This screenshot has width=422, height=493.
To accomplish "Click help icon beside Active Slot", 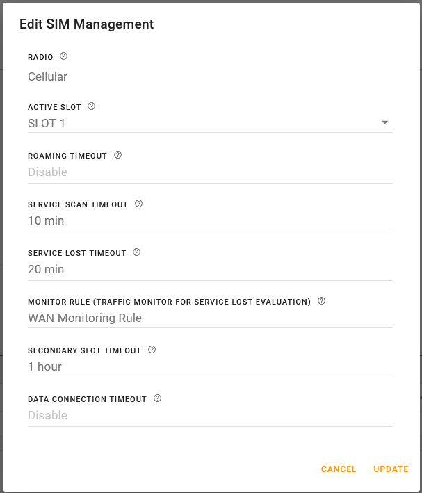I will point(92,107).
